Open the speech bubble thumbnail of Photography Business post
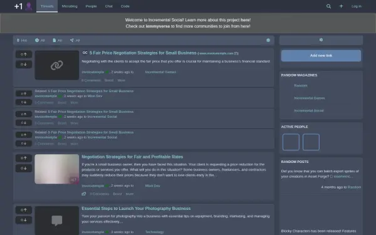The width and height of the screenshot is (376, 235). point(57,221)
